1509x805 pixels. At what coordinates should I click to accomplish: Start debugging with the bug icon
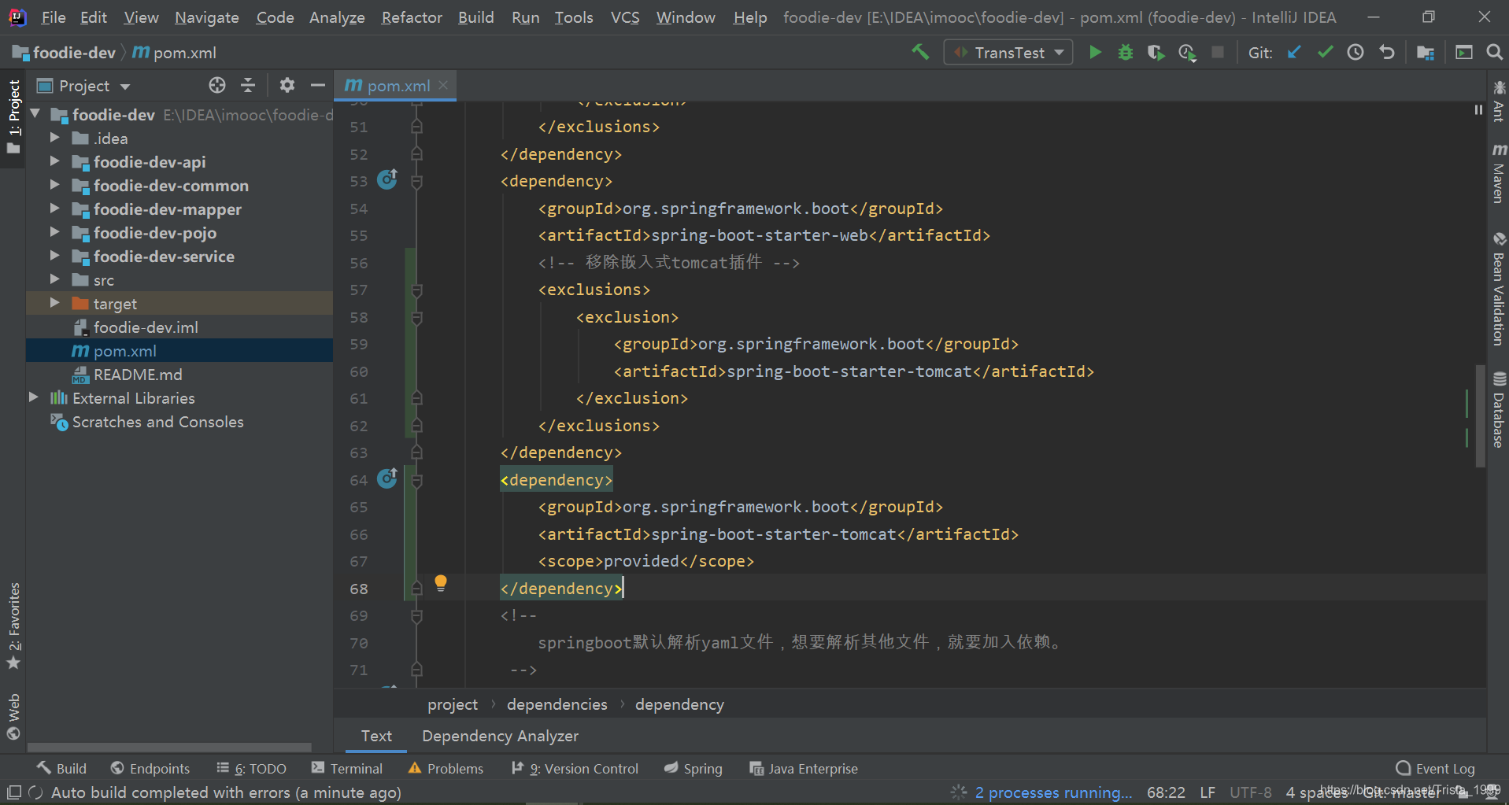(1126, 52)
